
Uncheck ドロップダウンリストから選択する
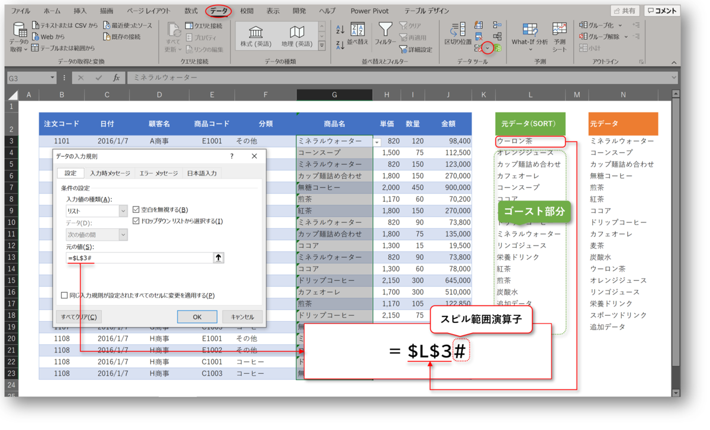[136, 220]
